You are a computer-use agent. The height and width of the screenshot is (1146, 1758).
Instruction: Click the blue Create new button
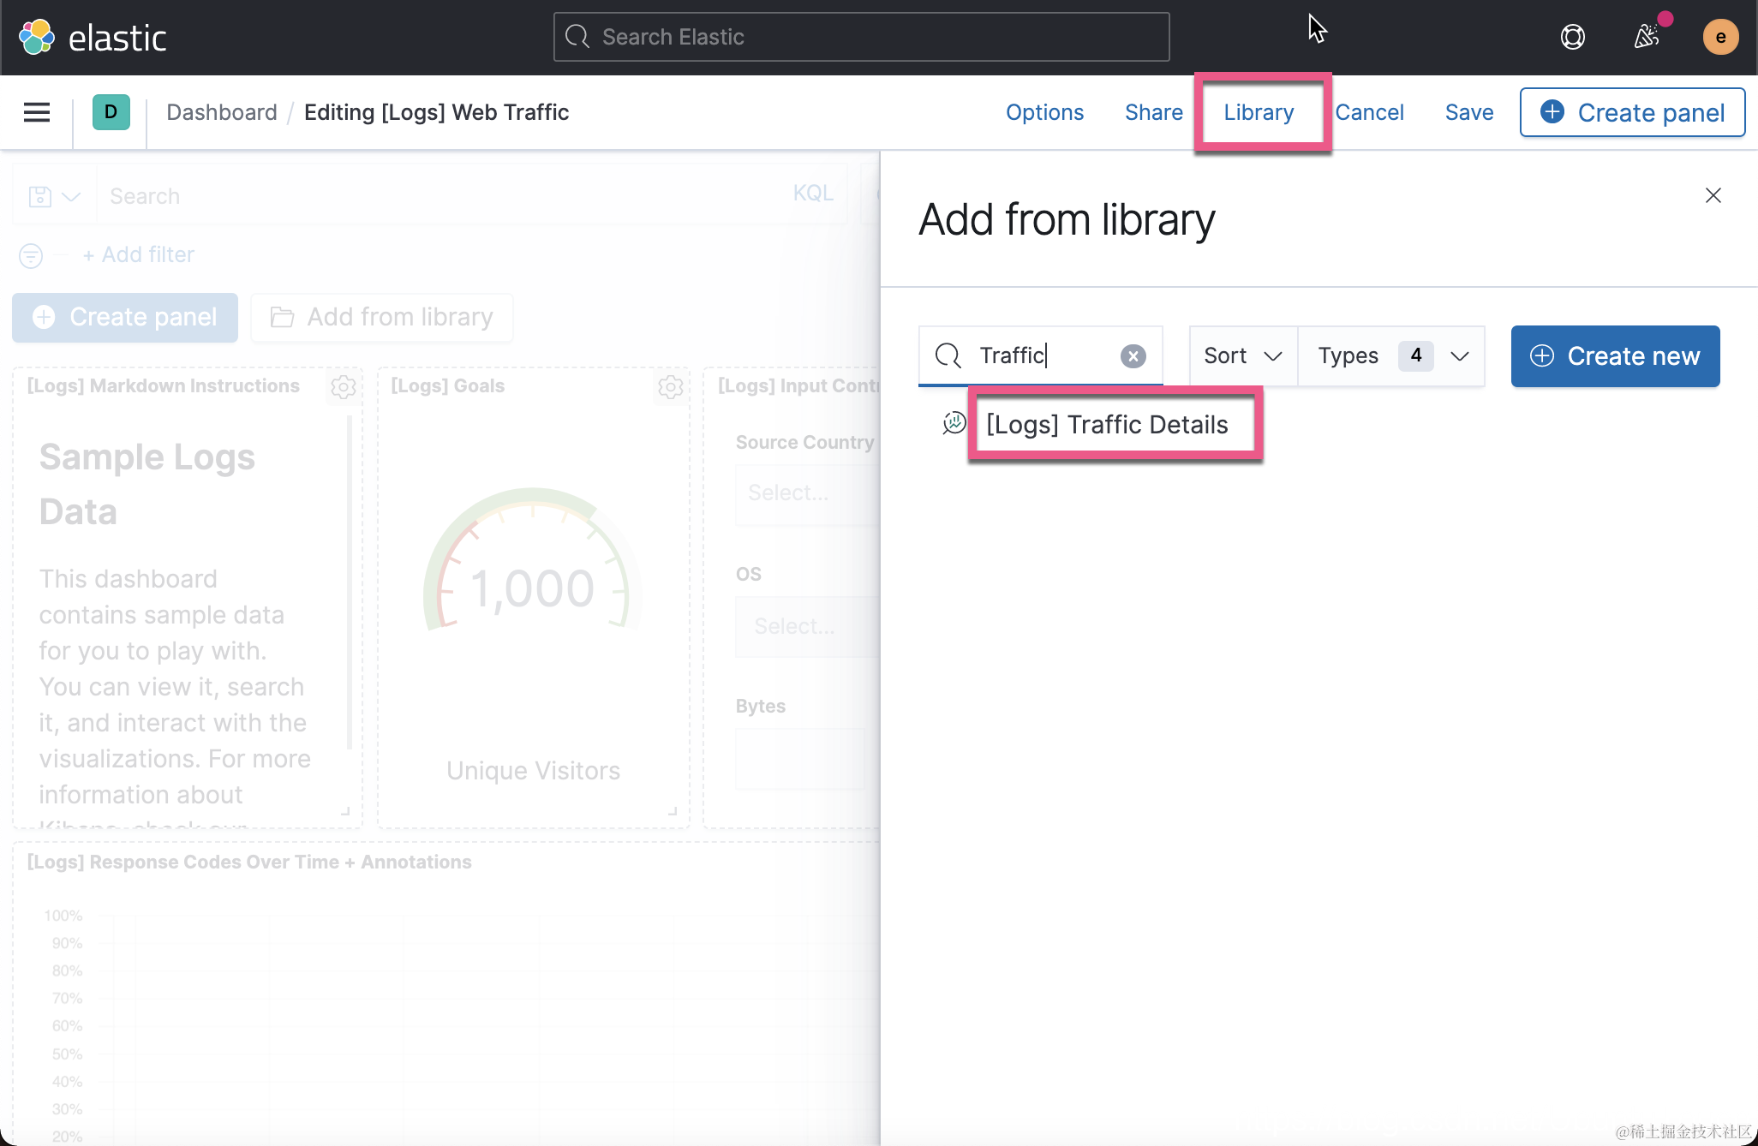click(1614, 356)
